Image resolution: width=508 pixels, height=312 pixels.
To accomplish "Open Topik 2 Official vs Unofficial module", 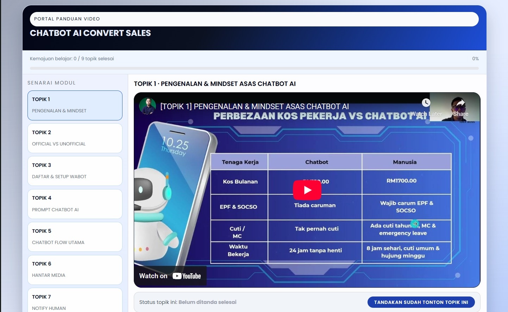I will (75, 138).
